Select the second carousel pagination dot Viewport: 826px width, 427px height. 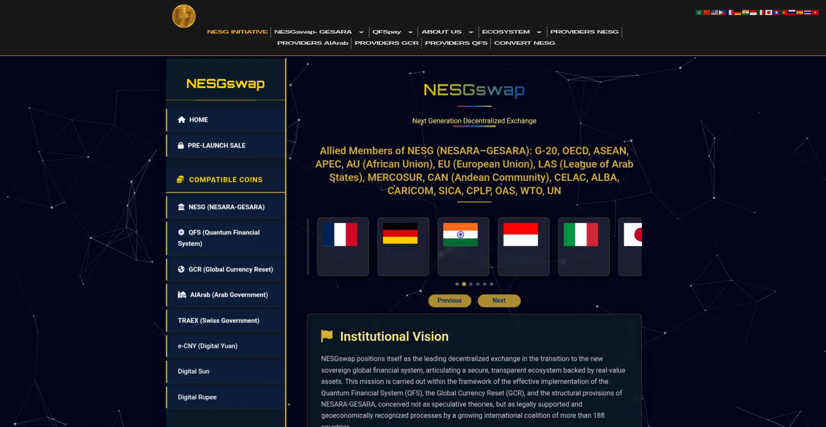point(464,284)
